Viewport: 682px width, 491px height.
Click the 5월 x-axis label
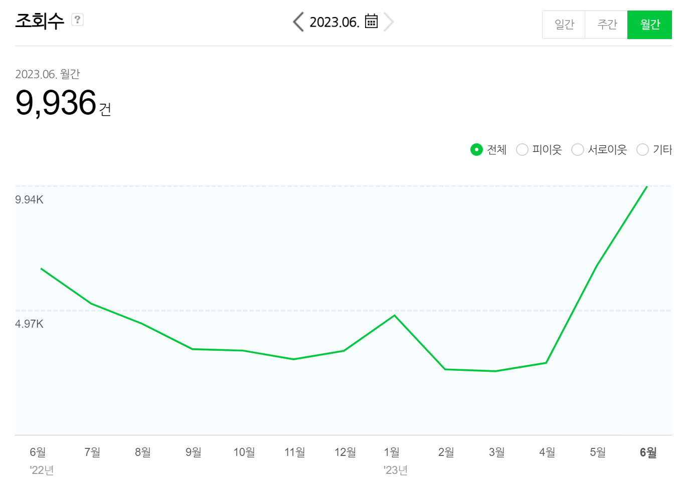coord(598,452)
